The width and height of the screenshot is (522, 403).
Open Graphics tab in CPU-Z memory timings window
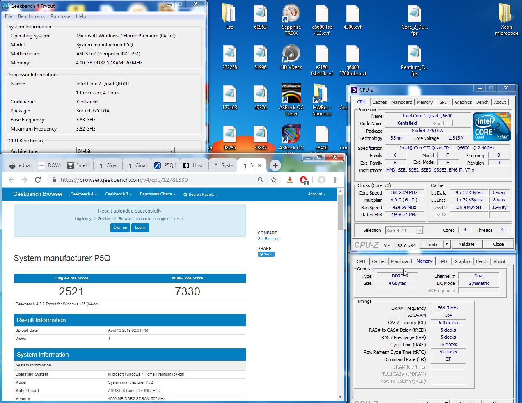pyautogui.click(x=463, y=261)
